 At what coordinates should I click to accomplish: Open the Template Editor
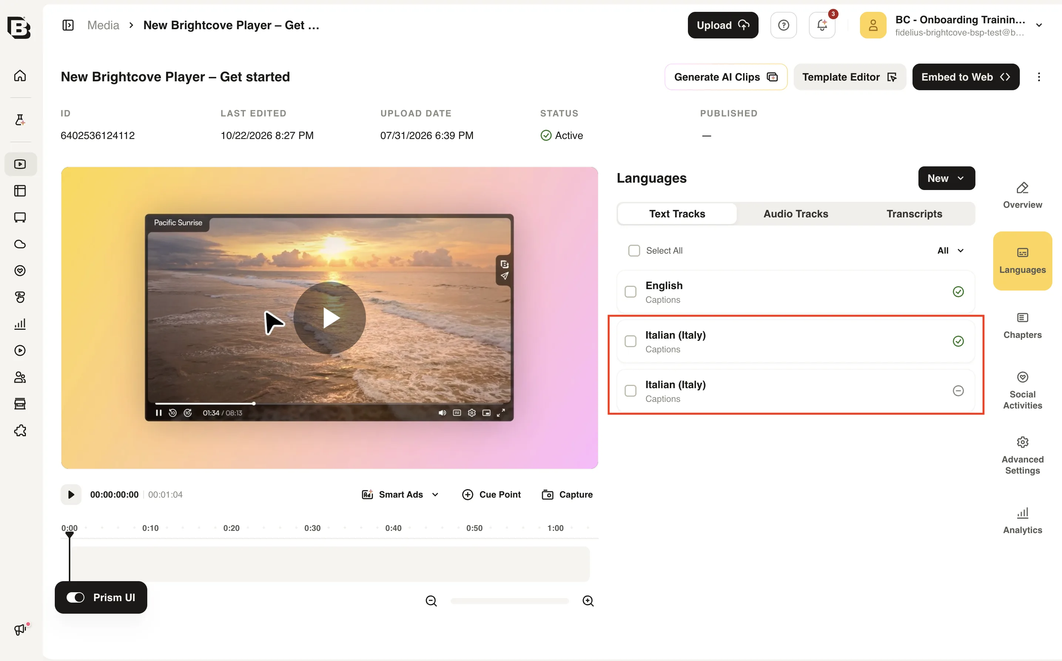click(849, 77)
